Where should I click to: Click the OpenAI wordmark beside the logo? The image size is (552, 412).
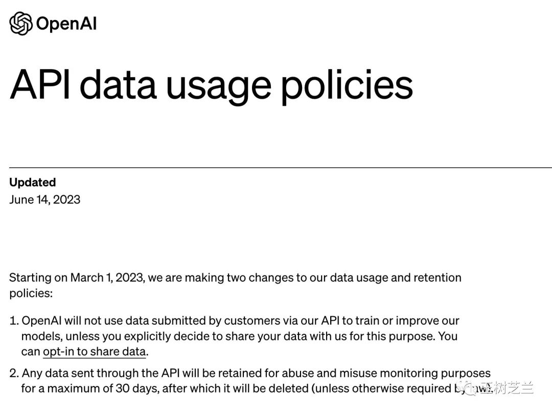point(66,24)
